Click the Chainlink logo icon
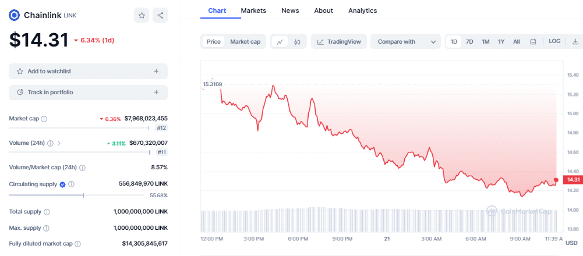 coord(15,15)
